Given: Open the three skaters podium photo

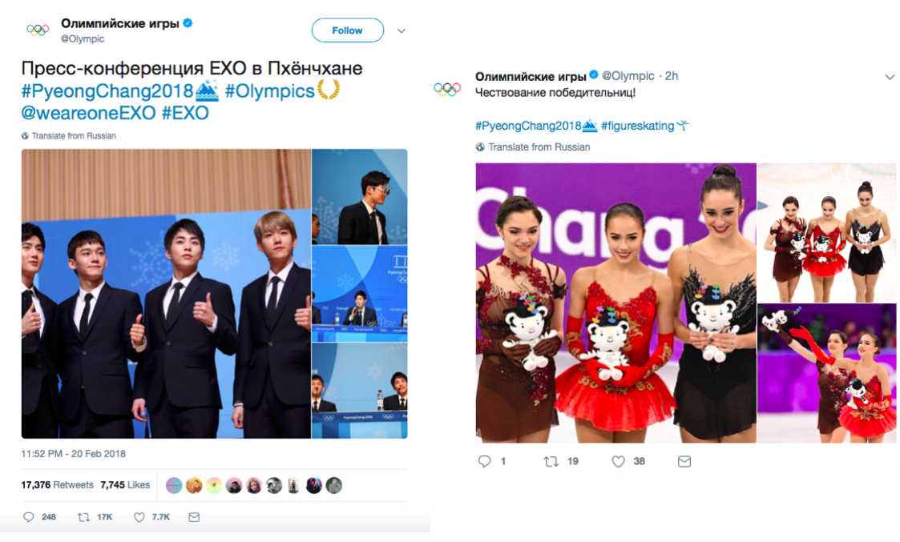Looking at the screenshot, I should point(615,303).
